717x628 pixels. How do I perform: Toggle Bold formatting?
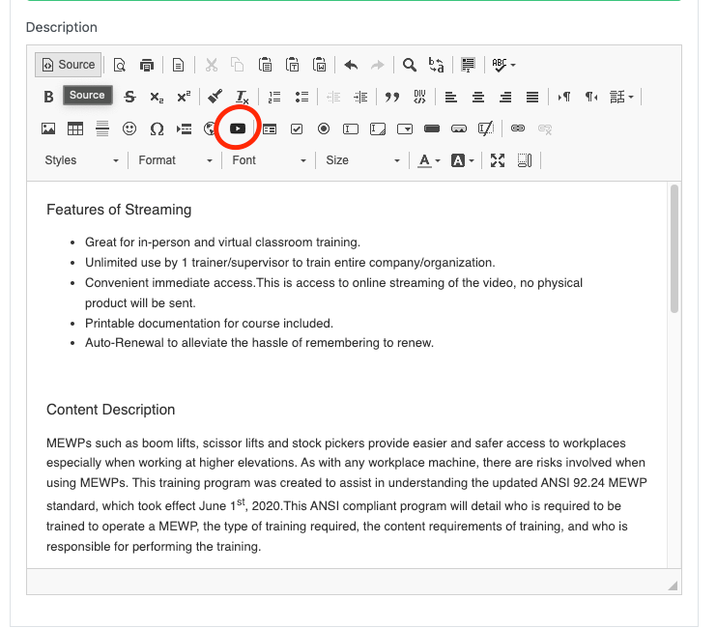point(48,97)
